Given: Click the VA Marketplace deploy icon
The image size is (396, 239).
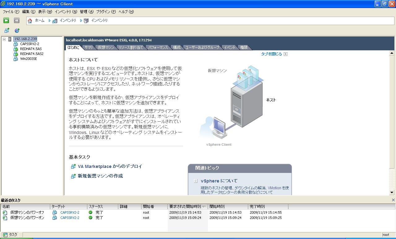Looking at the screenshot, I should pyautogui.click(x=73, y=166).
